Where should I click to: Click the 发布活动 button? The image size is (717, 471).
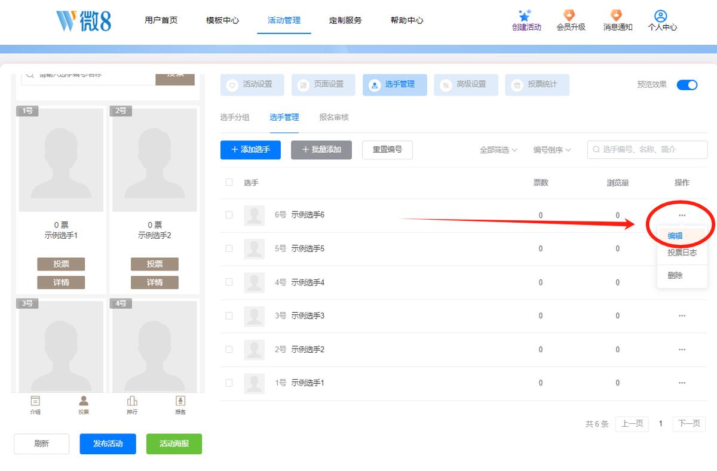click(108, 444)
